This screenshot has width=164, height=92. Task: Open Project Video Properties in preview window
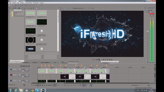(62, 8)
